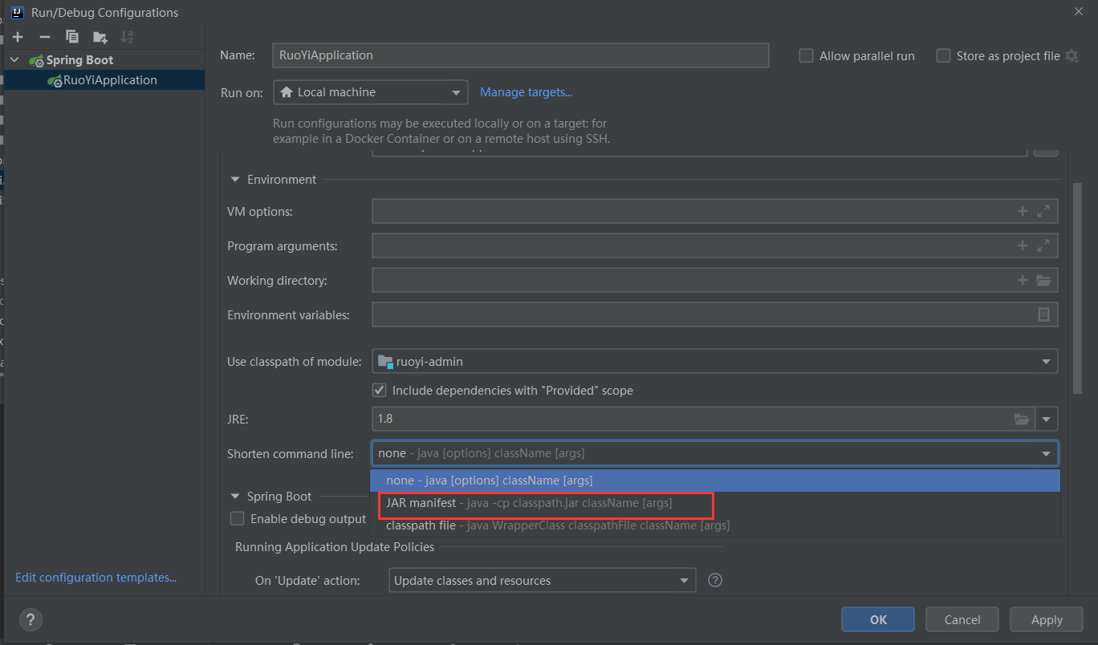Uncheck Include dependencies with Provided scope

click(380, 391)
